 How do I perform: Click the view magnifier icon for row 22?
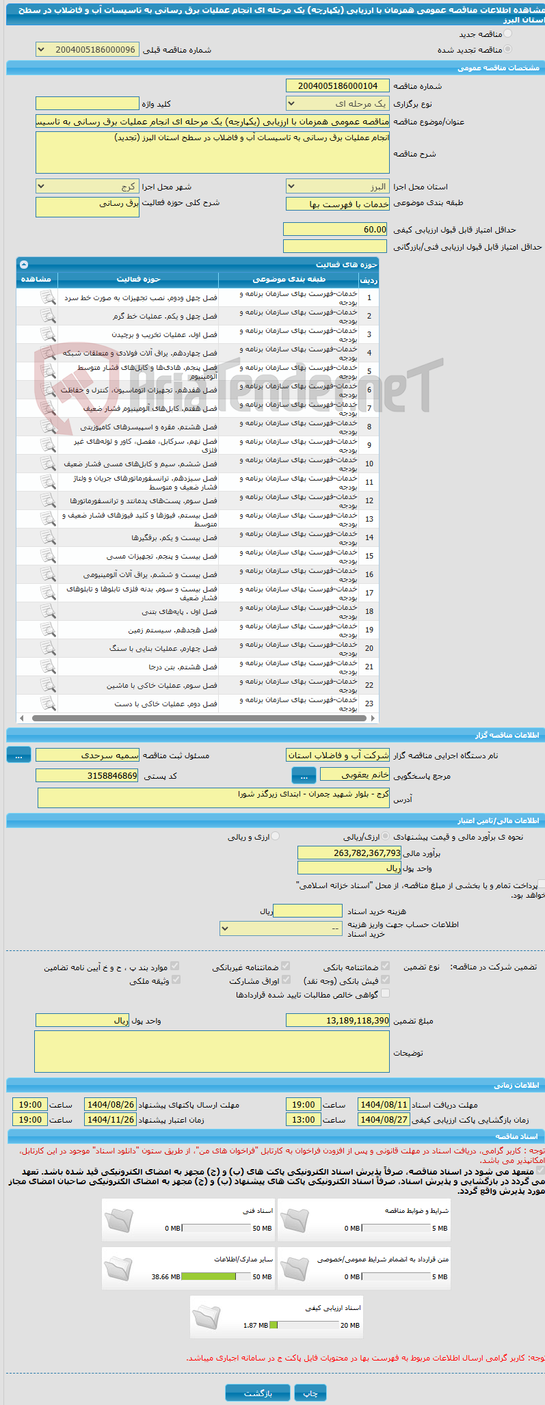[47, 685]
